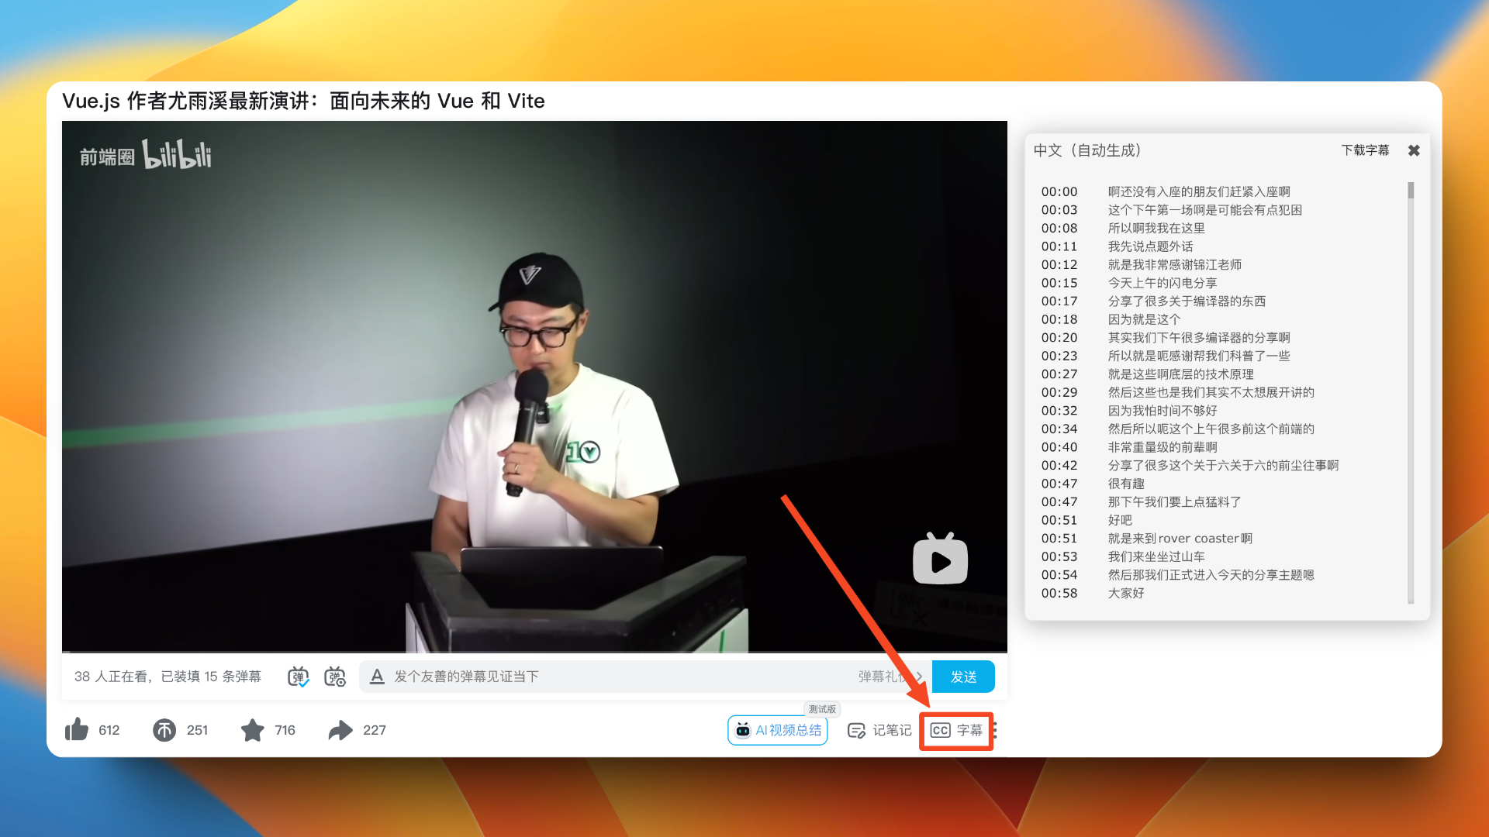Click the 下载字幕 download subtitles link
The height and width of the screenshot is (837, 1489).
point(1365,150)
